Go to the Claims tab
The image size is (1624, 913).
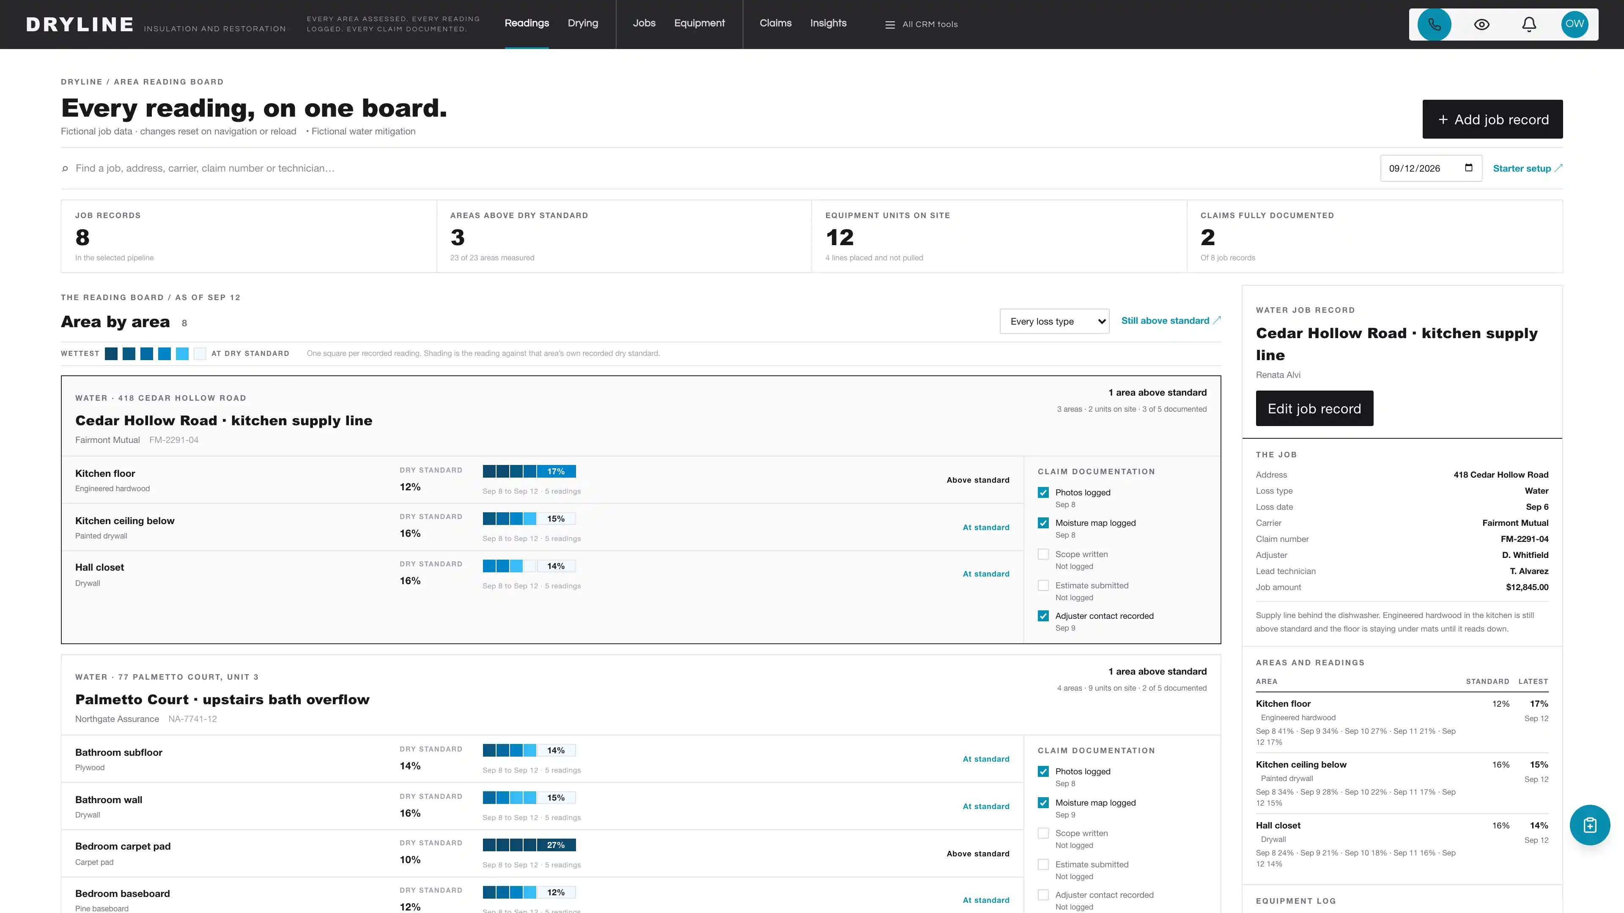coord(776,23)
